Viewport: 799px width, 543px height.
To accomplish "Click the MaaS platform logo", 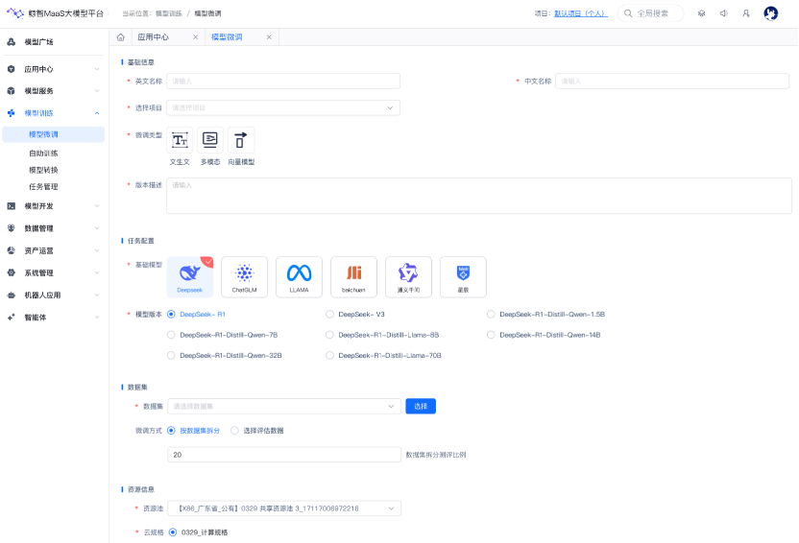I will click(15, 13).
